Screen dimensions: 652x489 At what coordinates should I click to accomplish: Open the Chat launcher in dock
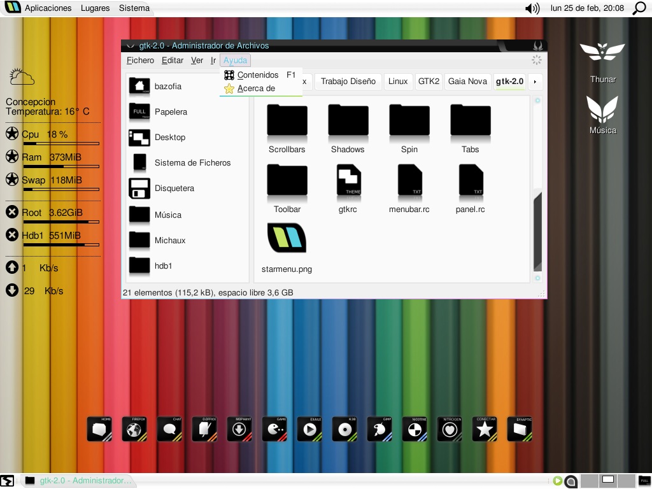coord(169,429)
